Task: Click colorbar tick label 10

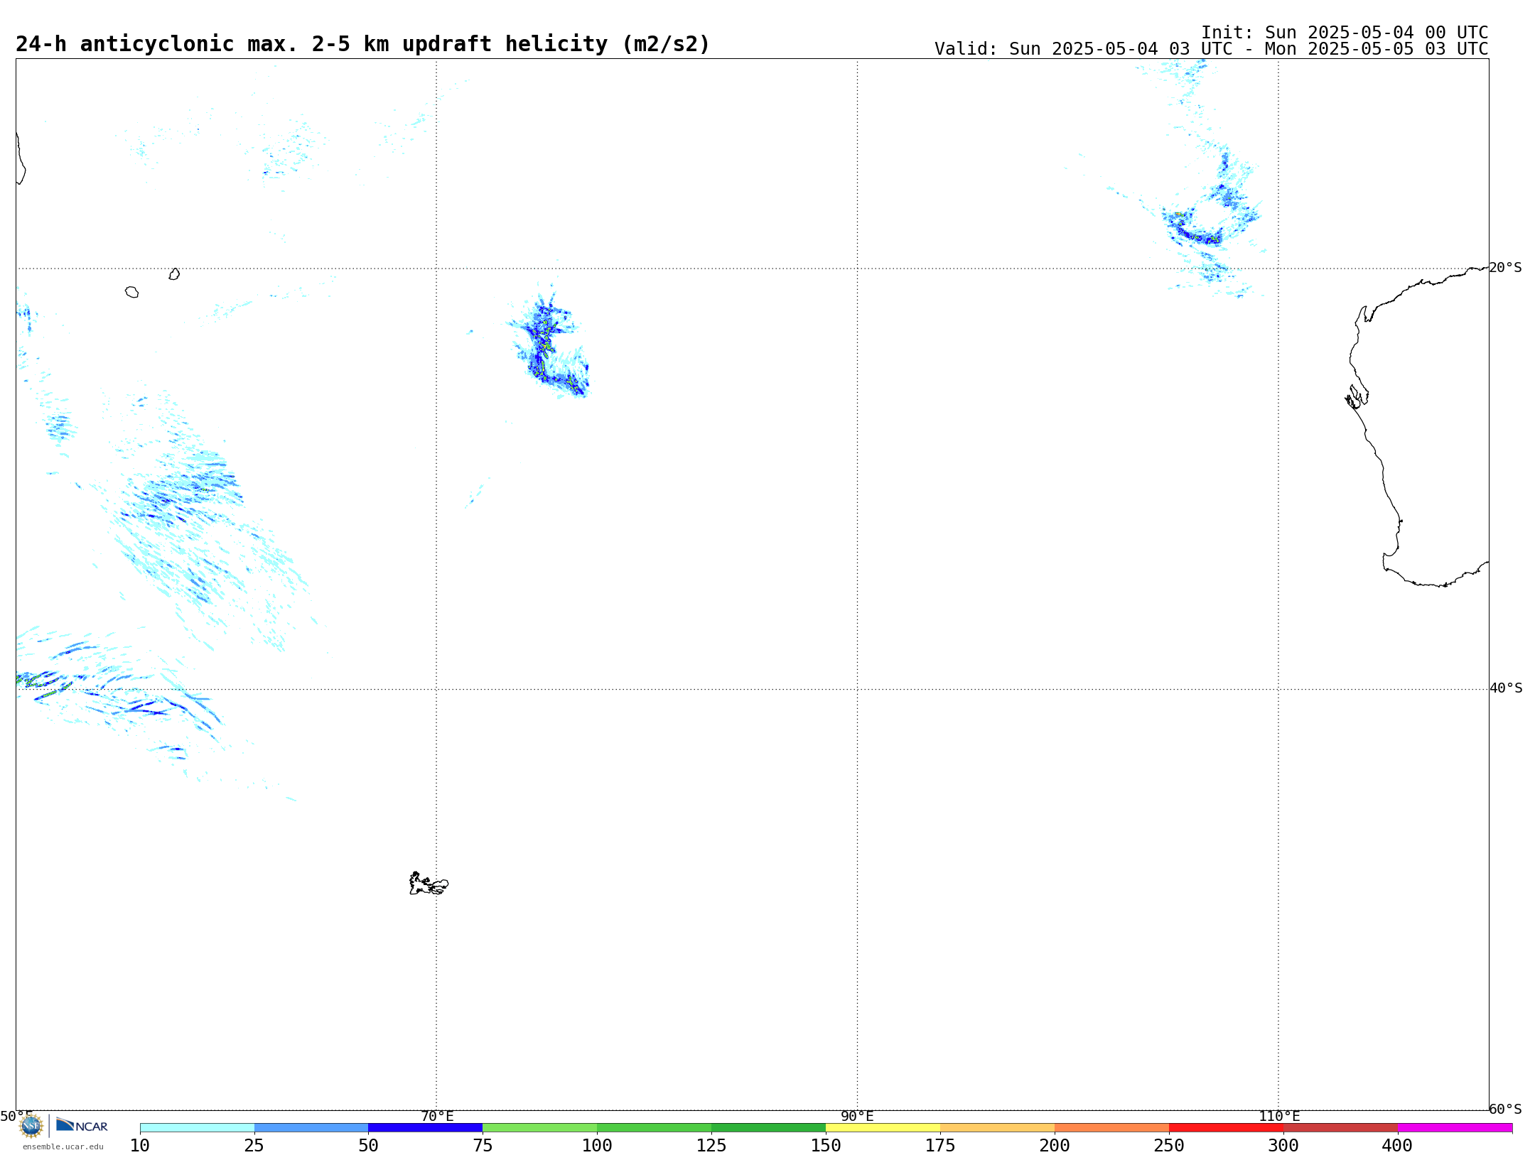Action: 140,1146
